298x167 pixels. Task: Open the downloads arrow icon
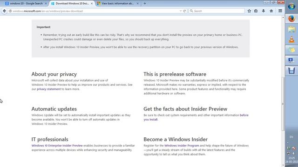[x=264, y=11]
